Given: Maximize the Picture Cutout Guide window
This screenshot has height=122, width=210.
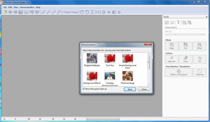Looking at the screenshot, I should [x=199, y=2].
